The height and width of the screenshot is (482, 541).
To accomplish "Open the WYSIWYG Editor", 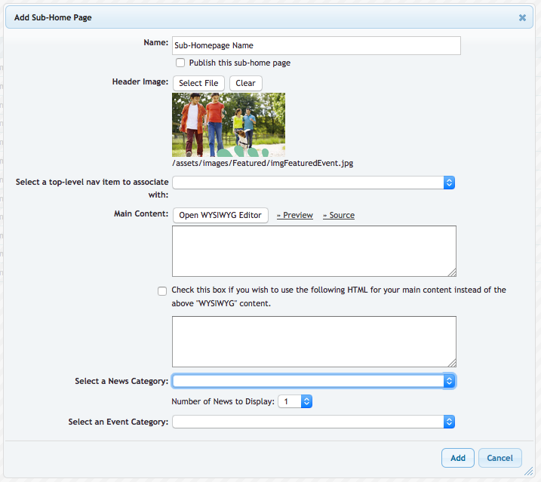I will (x=220, y=216).
